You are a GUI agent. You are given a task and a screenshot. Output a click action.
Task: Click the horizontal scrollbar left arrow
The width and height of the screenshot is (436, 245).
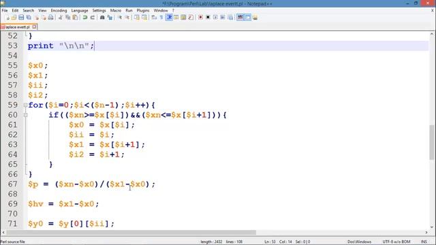[3, 232]
